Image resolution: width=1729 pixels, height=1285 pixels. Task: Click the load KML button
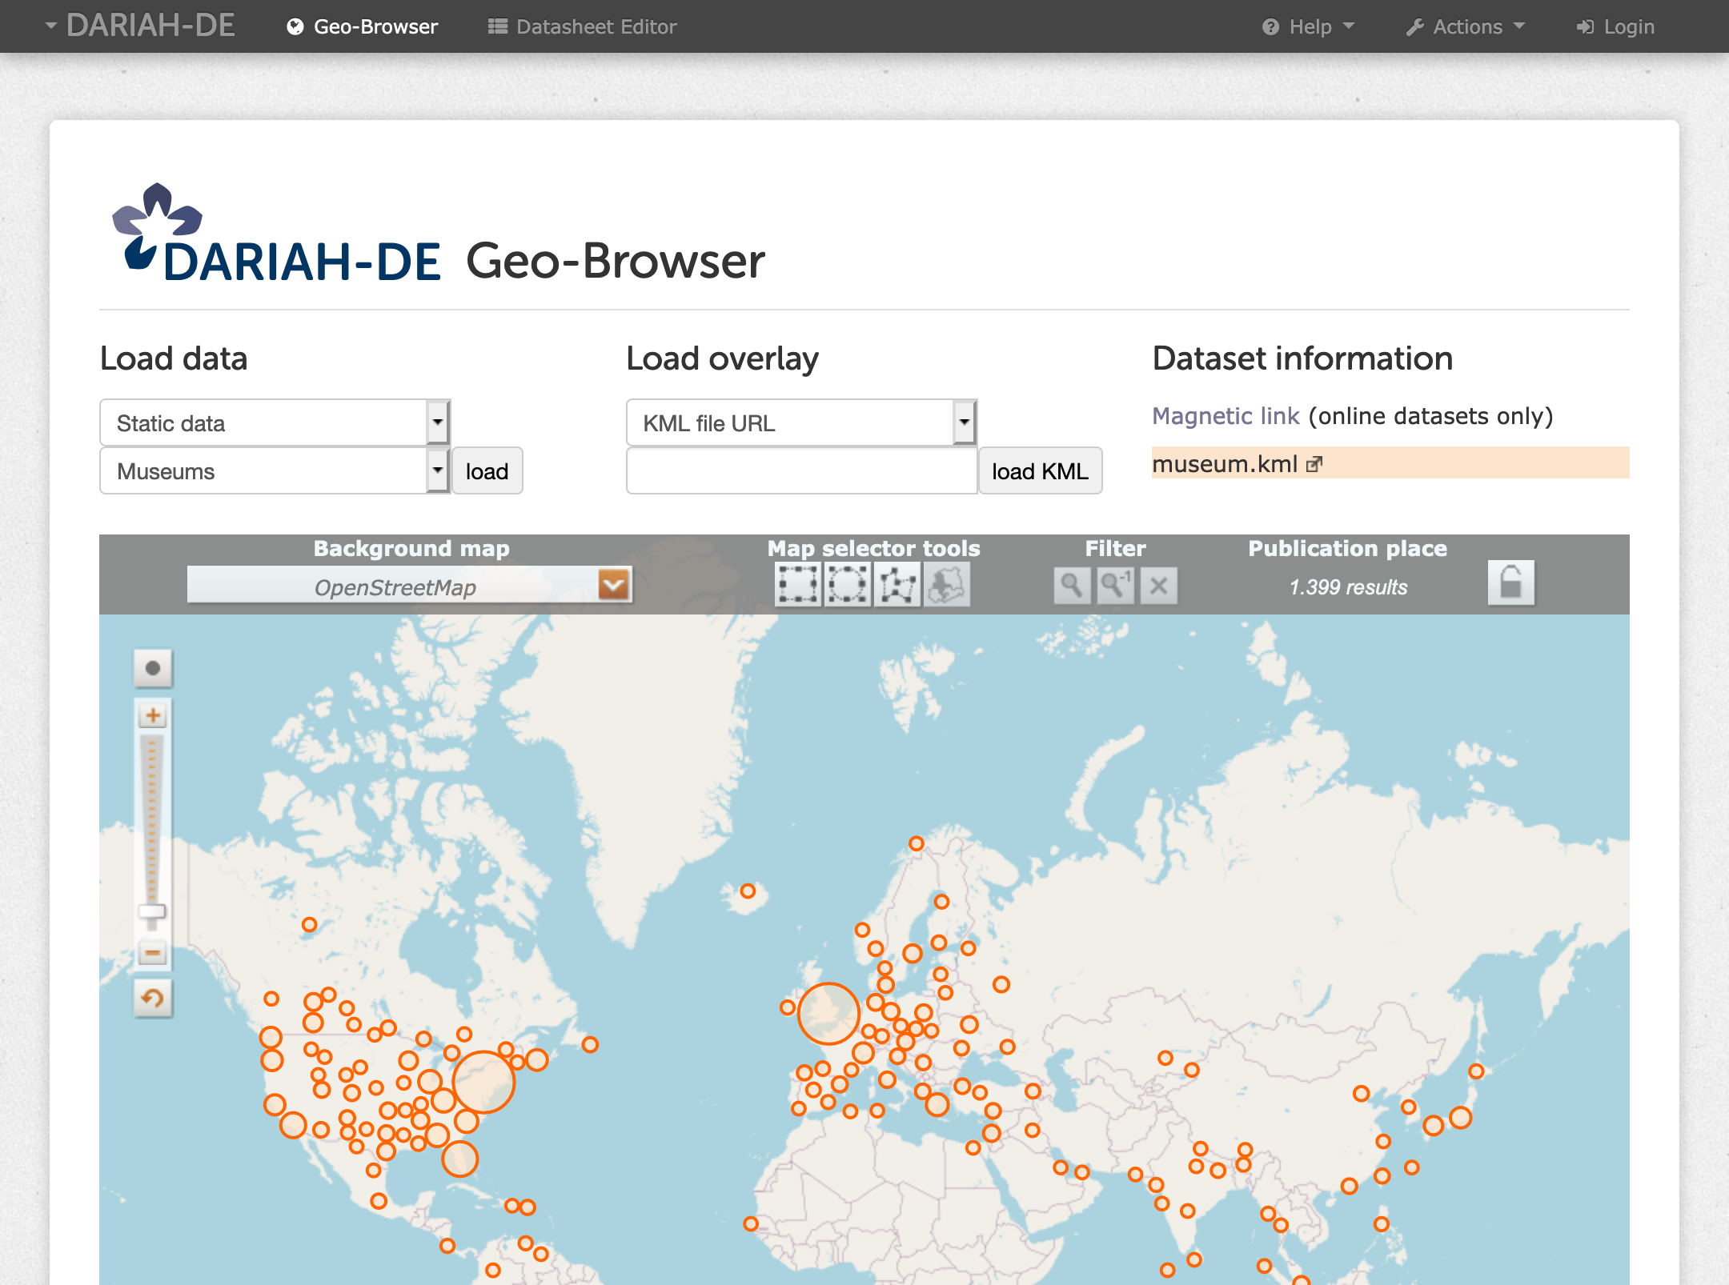coord(1040,470)
